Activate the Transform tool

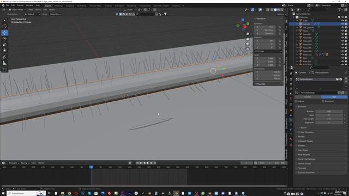click(x=4, y=51)
